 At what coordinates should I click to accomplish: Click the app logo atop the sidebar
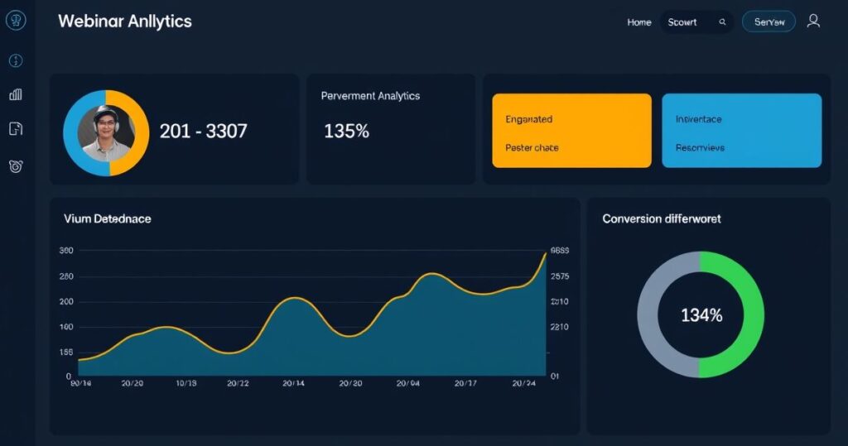(16, 22)
